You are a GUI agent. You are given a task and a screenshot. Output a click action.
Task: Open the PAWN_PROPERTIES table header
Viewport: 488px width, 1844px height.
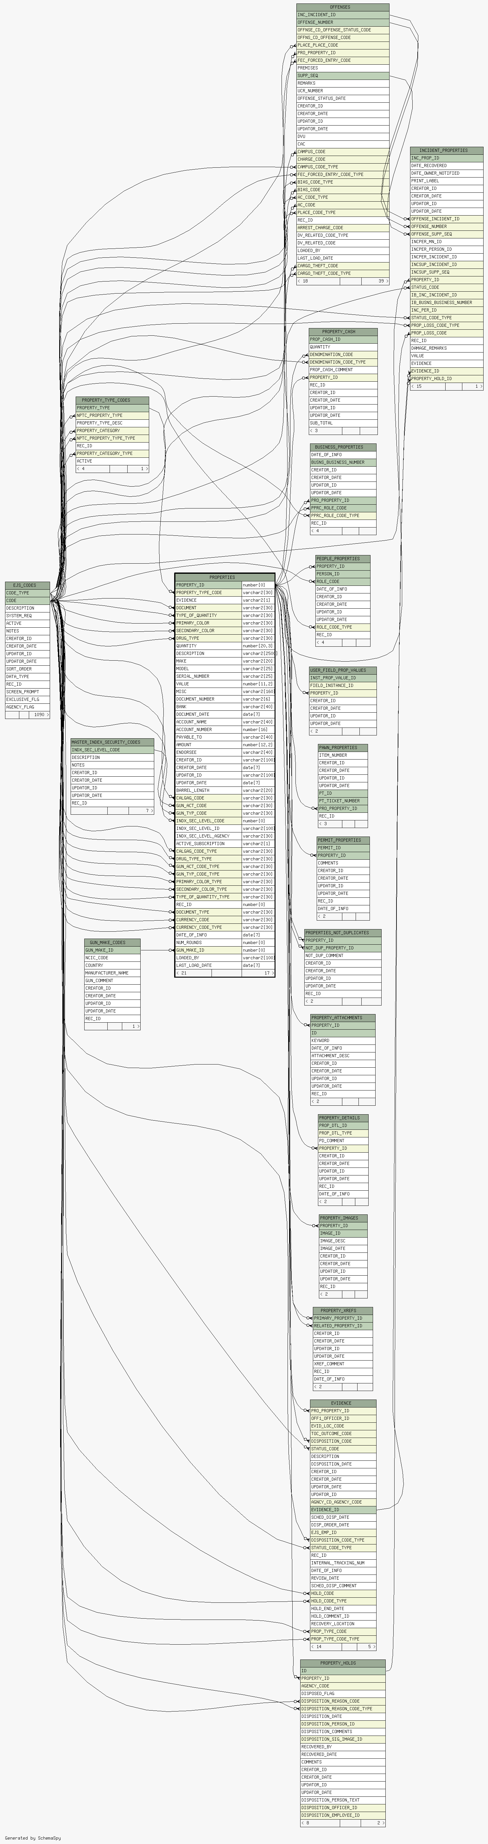point(343,747)
